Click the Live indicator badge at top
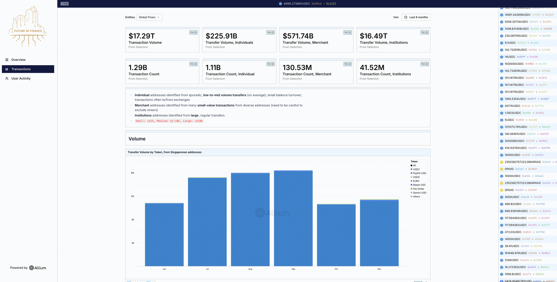This screenshot has width=557, height=282. click(65, 4)
